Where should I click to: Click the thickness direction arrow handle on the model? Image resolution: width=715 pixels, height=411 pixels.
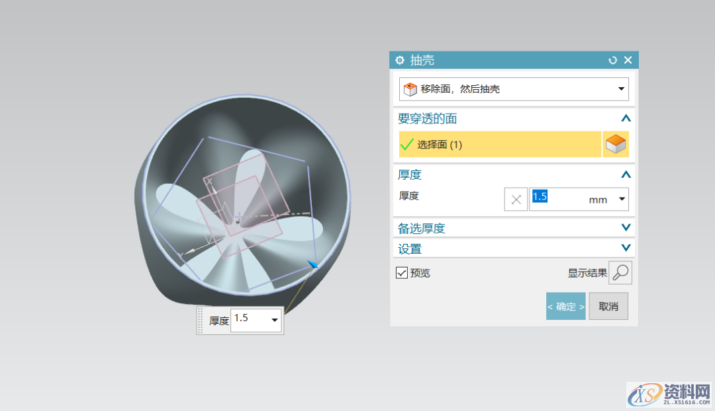coord(311,263)
